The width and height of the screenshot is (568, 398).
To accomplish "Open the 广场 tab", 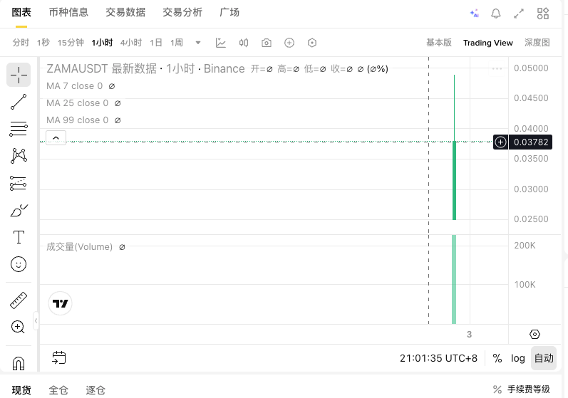I will (229, 12).
